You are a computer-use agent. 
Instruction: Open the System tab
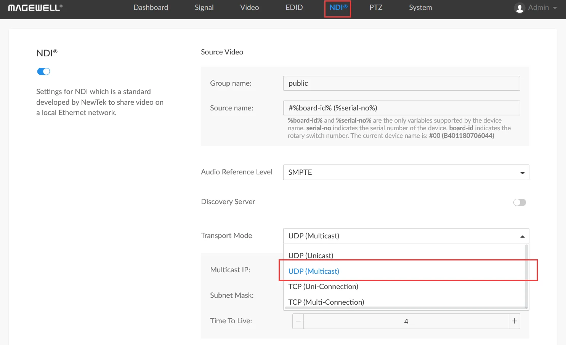(x=420, y=8)
